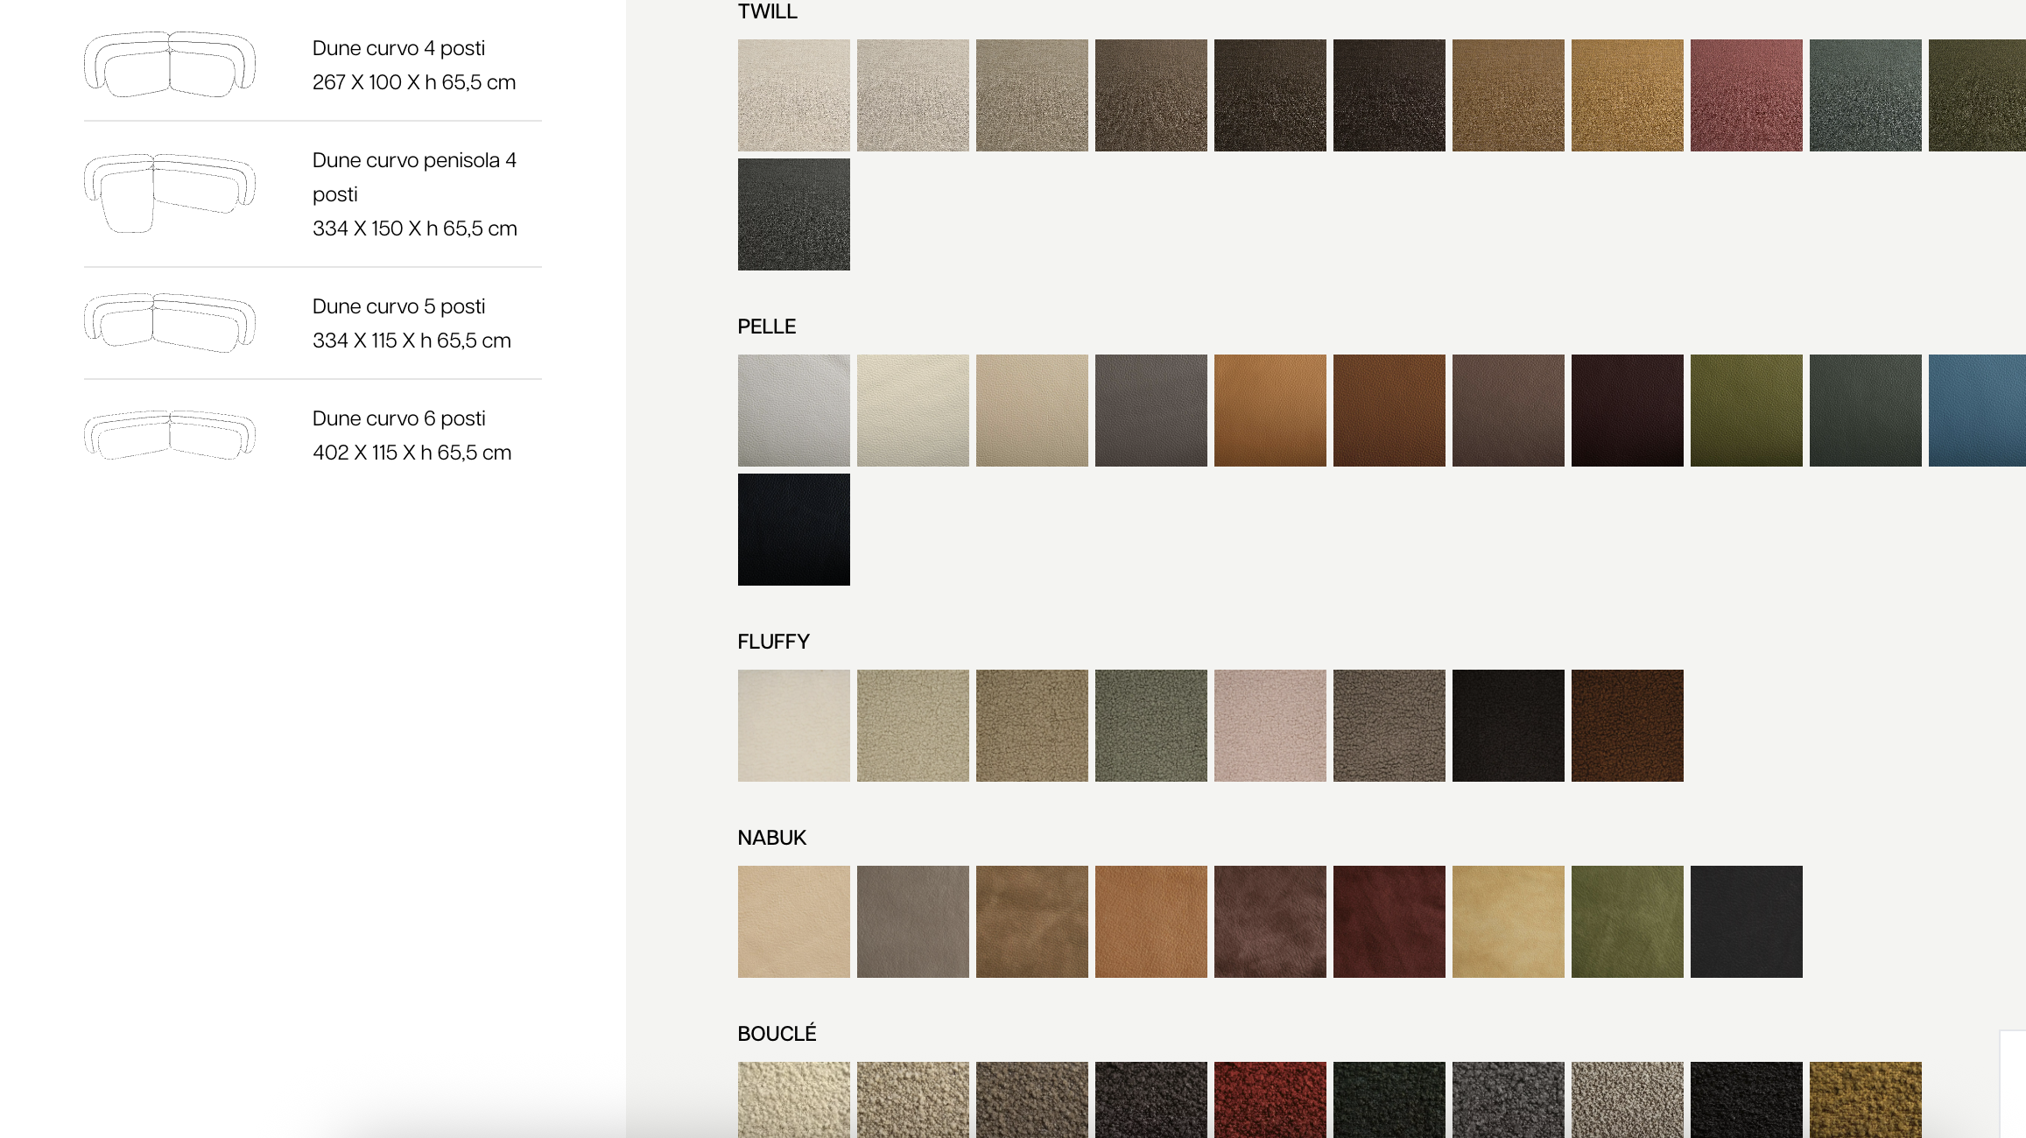Viewport: 2026px width, 1138px height.
Task: Pick the cream white Pelle leather swatch
Action: (913, 411)
